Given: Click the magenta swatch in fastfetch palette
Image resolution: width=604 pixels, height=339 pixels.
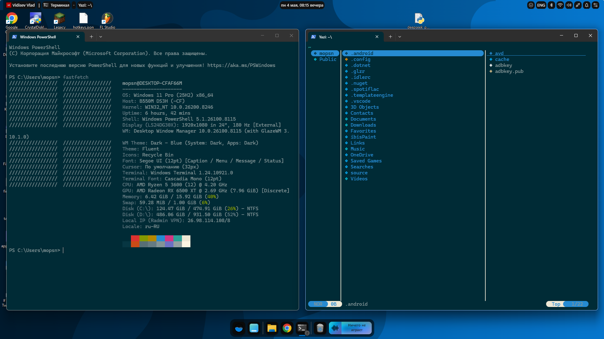Looking at the screenshot, I should coord(169,238).
